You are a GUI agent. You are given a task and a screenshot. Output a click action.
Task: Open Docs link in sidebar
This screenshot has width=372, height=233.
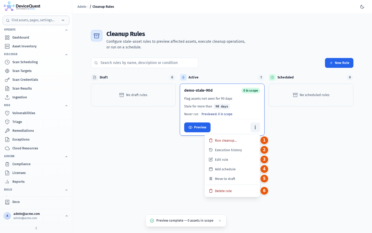[x=36, y=202]
